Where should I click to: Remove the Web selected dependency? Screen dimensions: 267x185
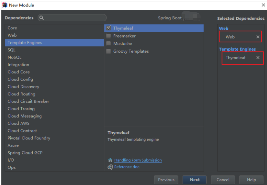[258, 37]
